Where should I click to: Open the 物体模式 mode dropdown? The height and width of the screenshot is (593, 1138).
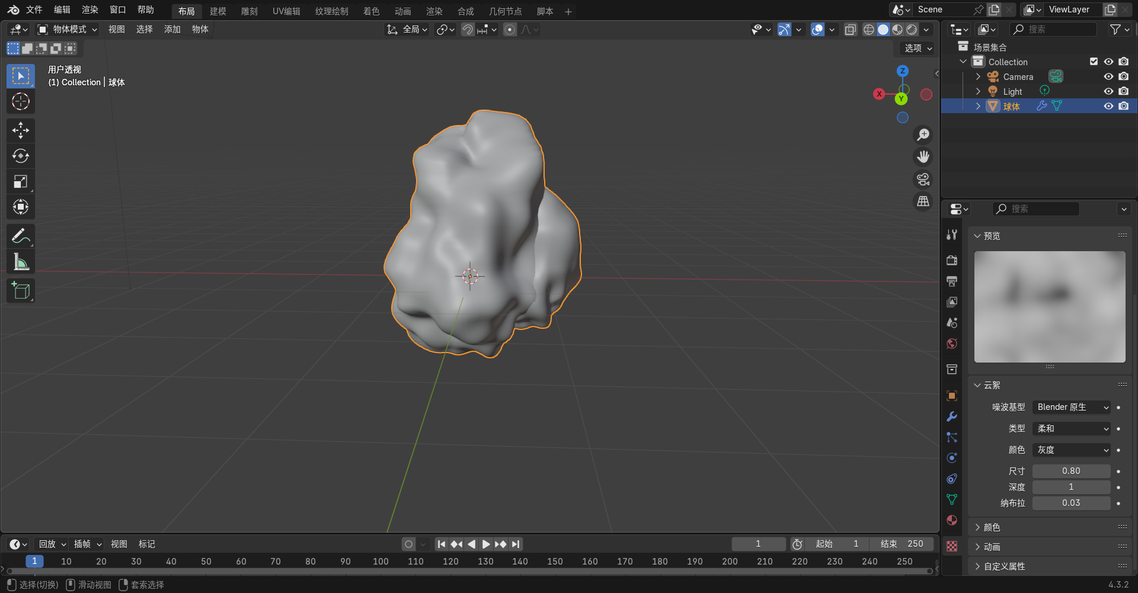coord(68,29)
